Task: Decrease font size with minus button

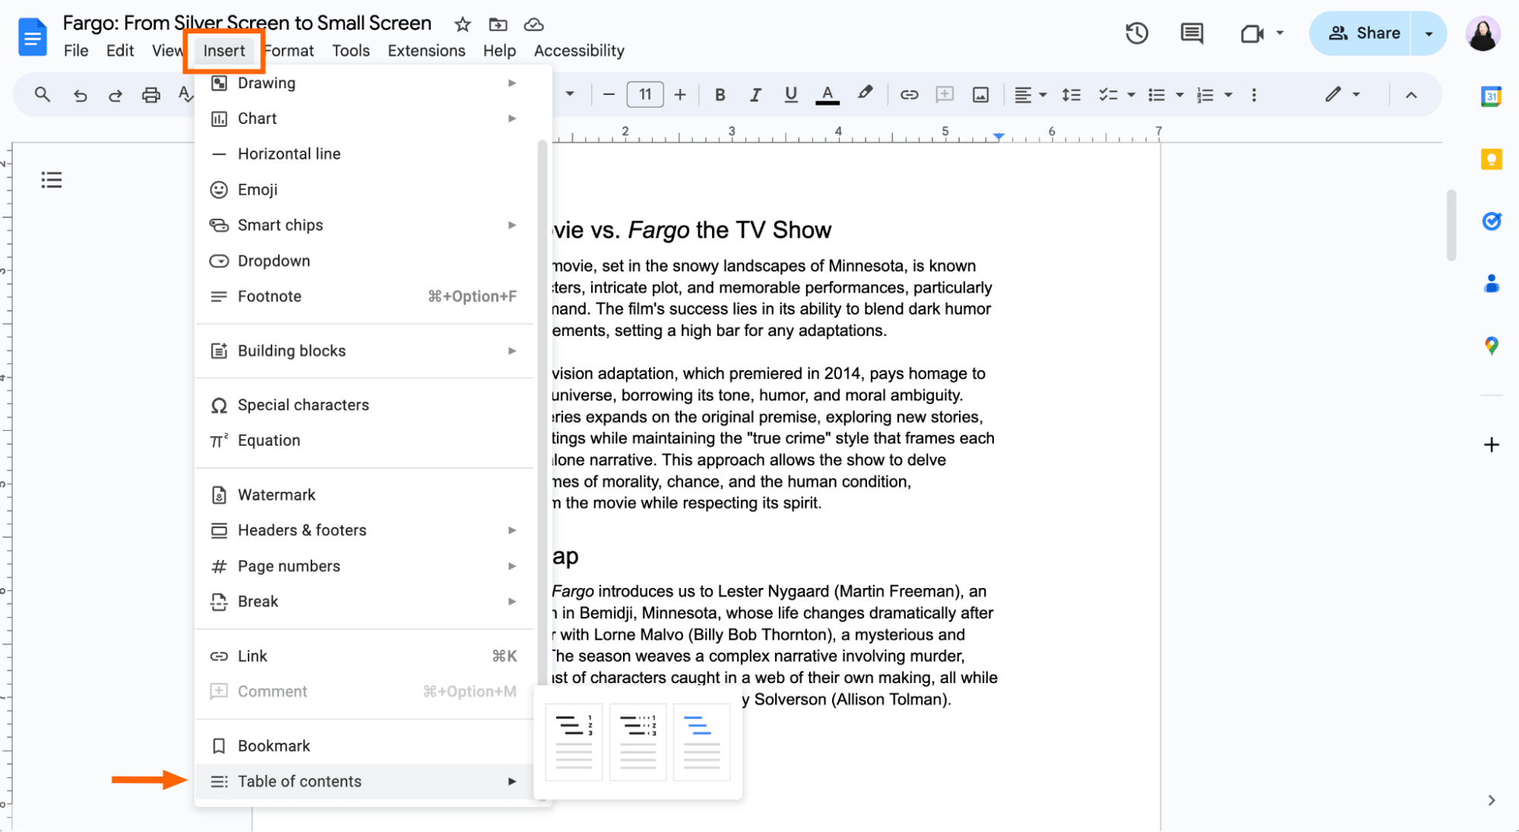Action: [x=608, y=95]
